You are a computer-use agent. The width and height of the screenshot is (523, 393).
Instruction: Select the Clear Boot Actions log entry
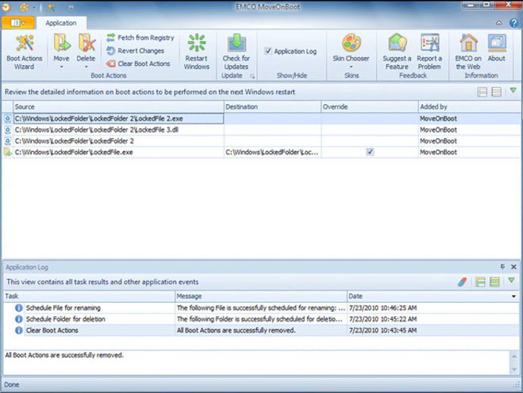pos(261,330)
